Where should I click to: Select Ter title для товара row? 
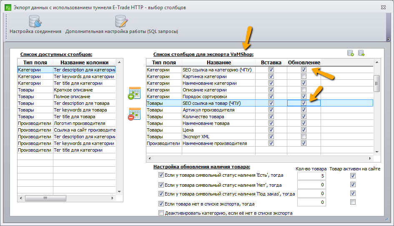pyautogui.click(x=66, y=117)
